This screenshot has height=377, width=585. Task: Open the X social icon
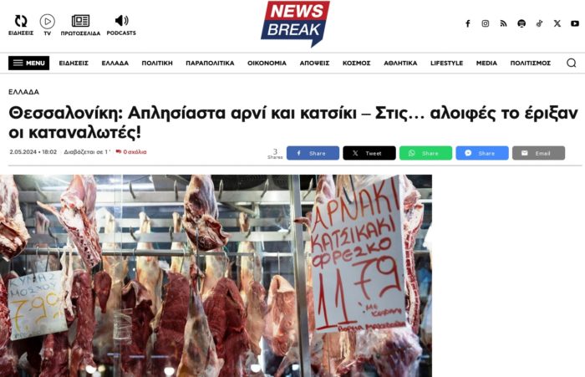[x=557, y=23]
